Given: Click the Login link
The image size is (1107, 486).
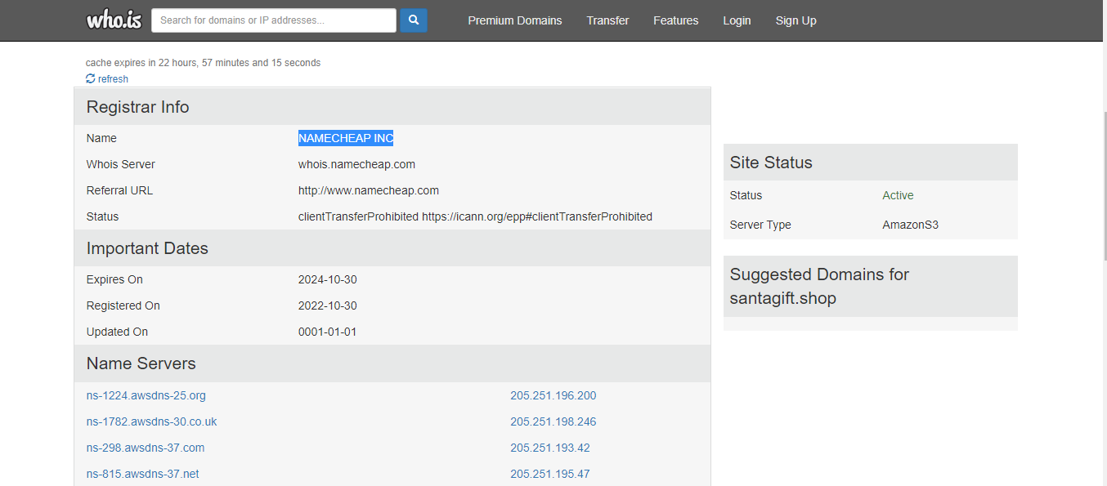Looking at the screenshot, I should click(x=737, y=20).
